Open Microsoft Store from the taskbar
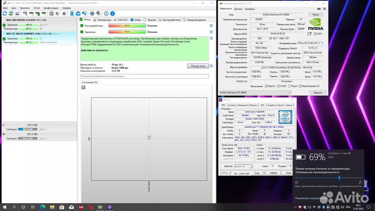This screenshot has height=211, width=375. click(x=61, y=207)
